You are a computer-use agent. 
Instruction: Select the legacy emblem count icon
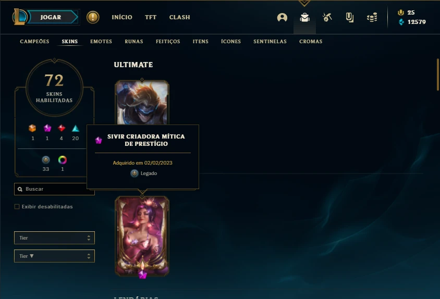(x=46, y=160)
